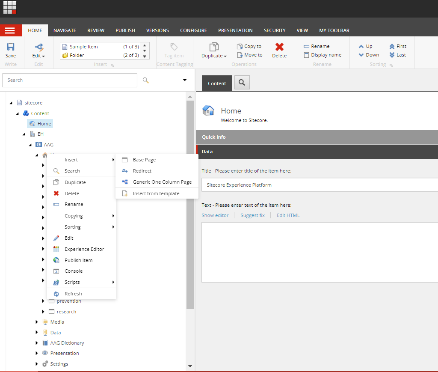The width and height of the screenshot is (438, 372).
Task: Click the Edit pencil icon in context menu
Action: (x=56, y=238)
